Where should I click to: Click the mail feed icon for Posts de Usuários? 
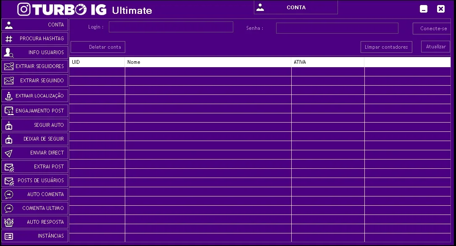[9, 181]
